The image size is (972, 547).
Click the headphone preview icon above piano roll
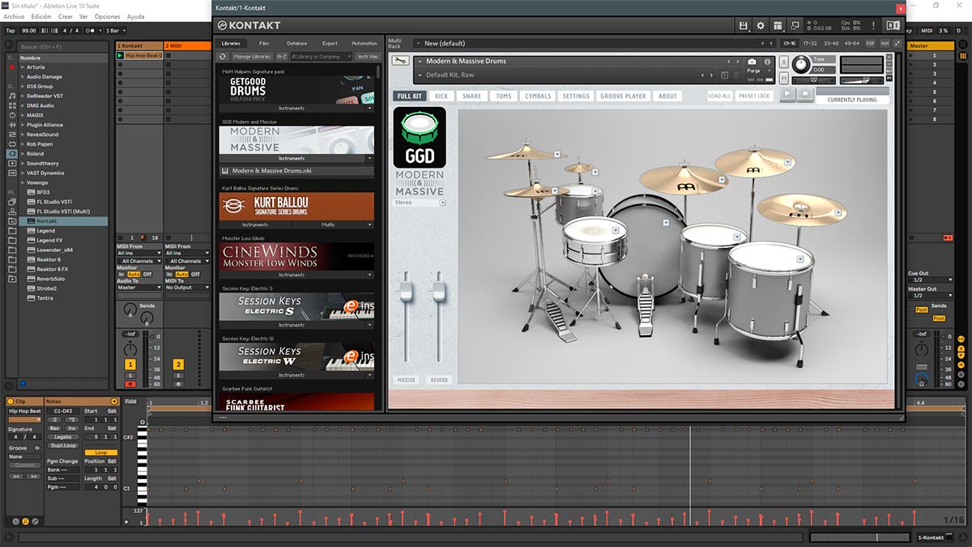pyautogui.click(x=143, y=421)
